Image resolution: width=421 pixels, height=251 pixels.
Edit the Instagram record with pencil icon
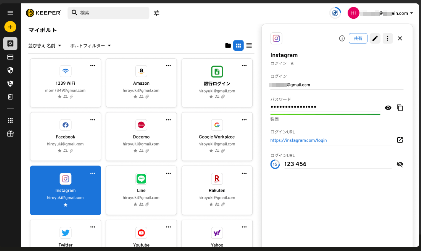pos(375,38)
